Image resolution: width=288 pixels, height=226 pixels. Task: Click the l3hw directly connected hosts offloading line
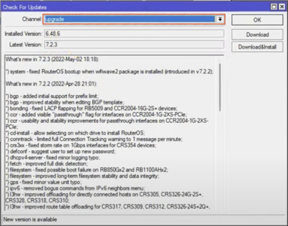point(104,197)
